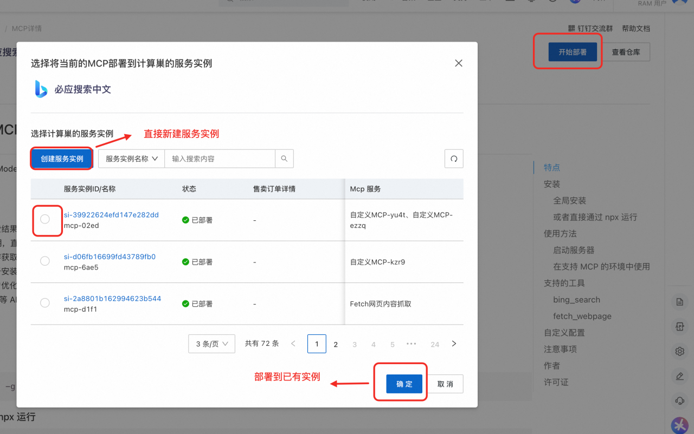
Task: Go to next page using right arrow
Action: [454, 344]
